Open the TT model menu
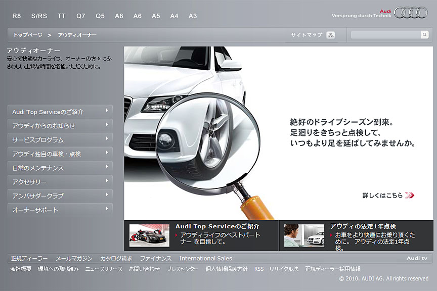The width and height of the screenshot is (437, 291). 61,16
